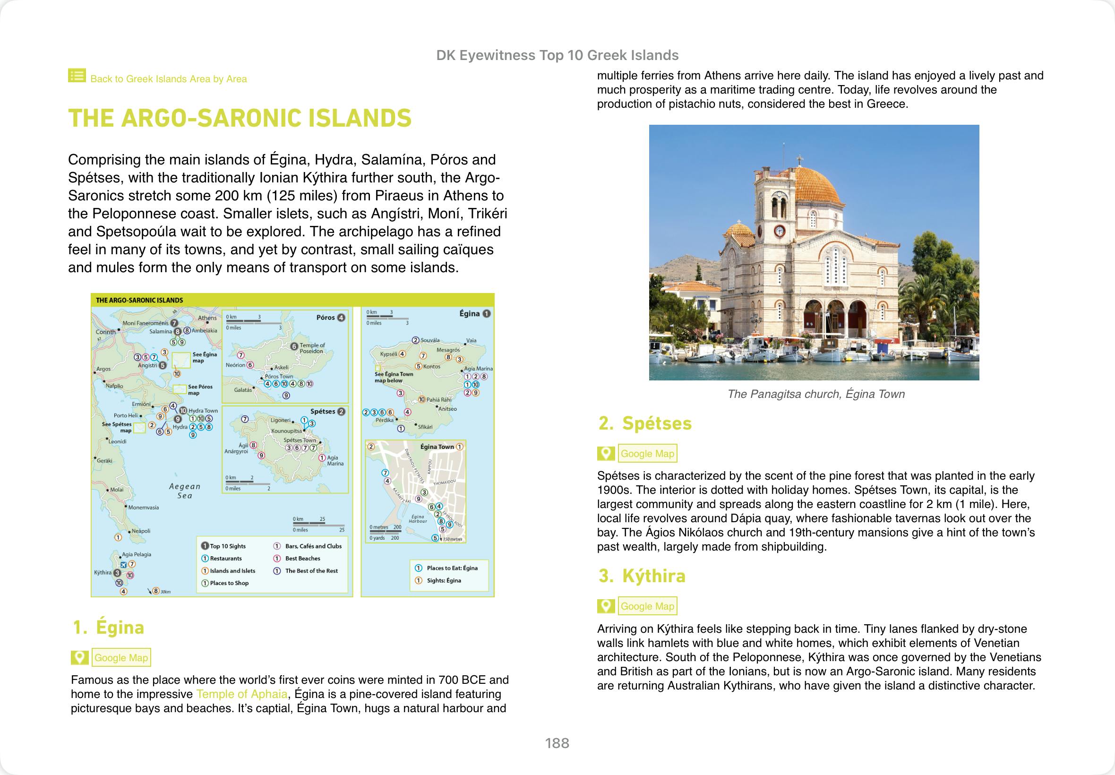Click the page number 188
Image resolution: width=1115 pixels, height=775 pixels.
coord(557,743)
